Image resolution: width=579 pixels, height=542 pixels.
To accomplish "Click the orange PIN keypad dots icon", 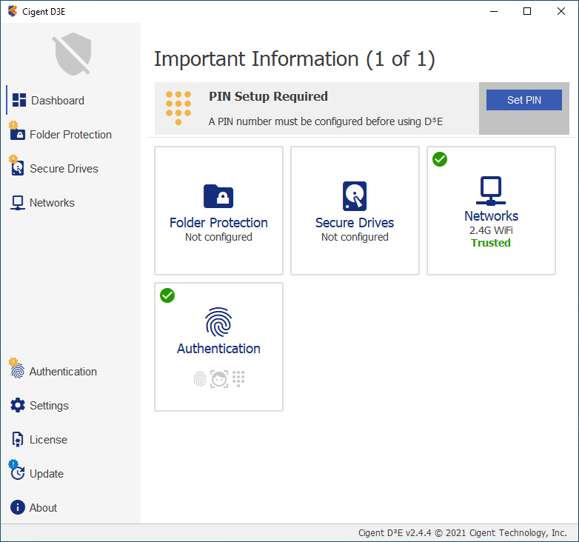I will pyautogui.click(x=178, y=108).
